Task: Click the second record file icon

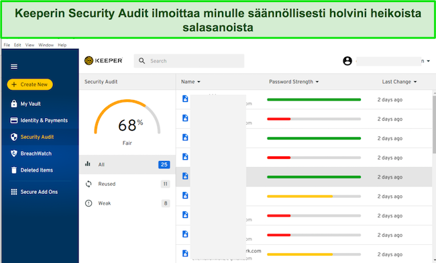Action: click(185, 118)
